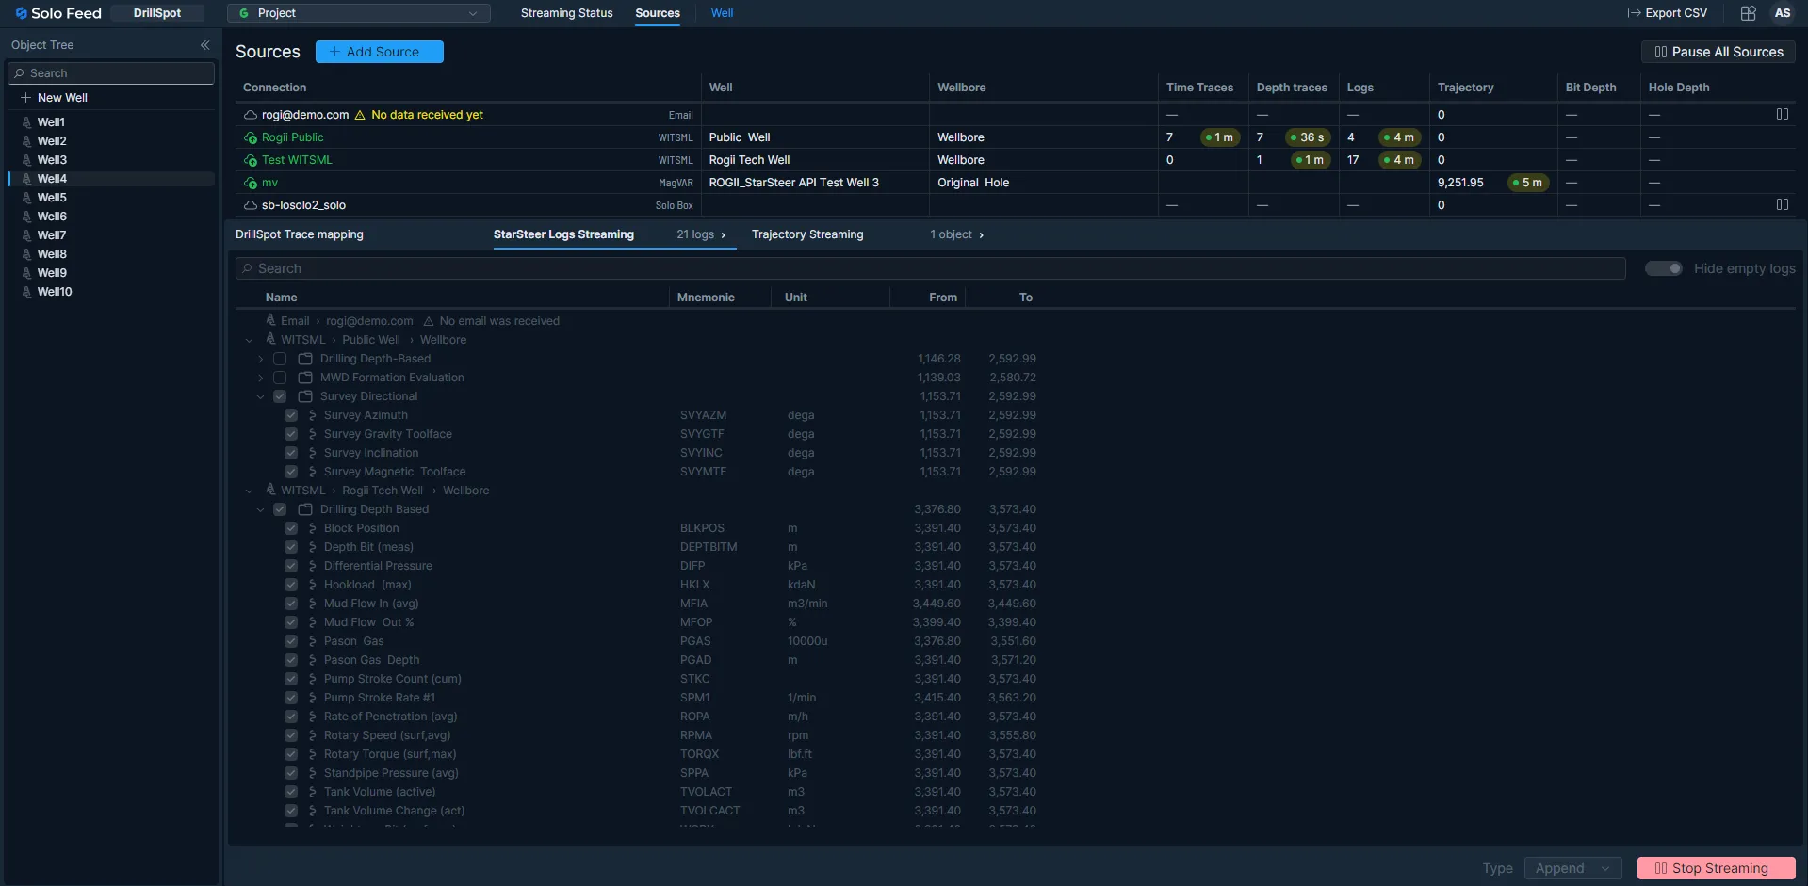1808x886 pixels.
Task: Click the Add Source button
Action: [379, 52]
